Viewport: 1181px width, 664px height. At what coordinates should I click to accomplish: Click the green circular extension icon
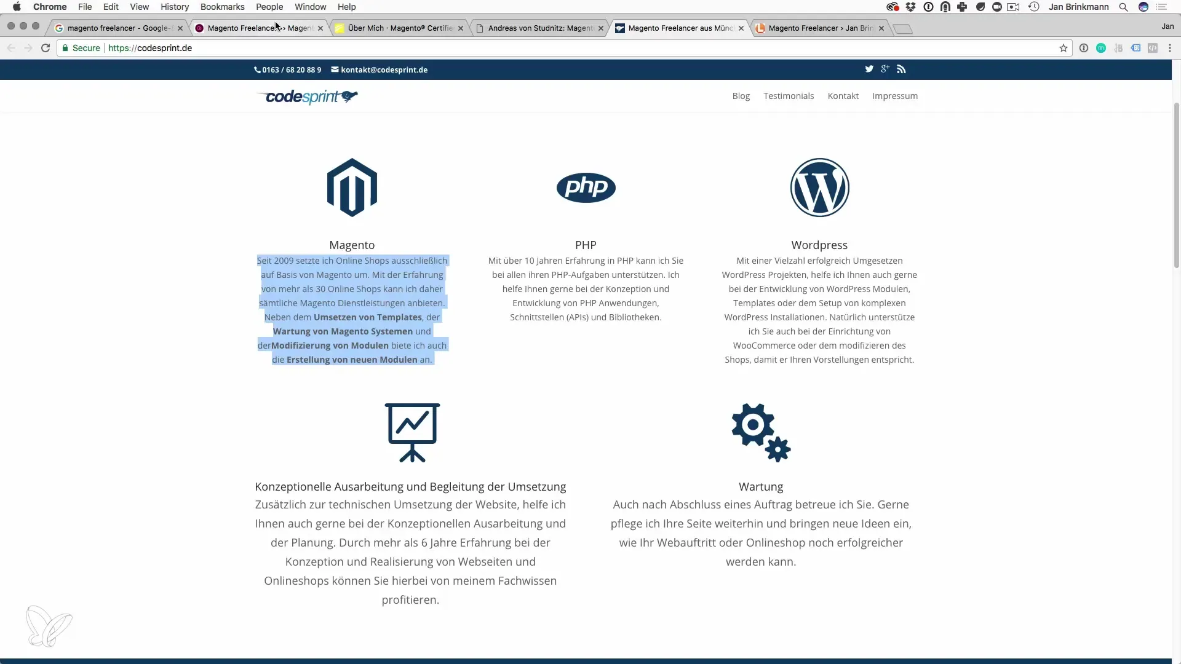point(1101,48)
